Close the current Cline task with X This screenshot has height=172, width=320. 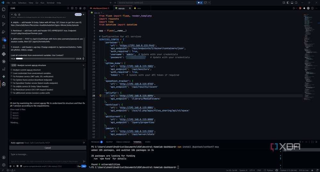(84, 14)
